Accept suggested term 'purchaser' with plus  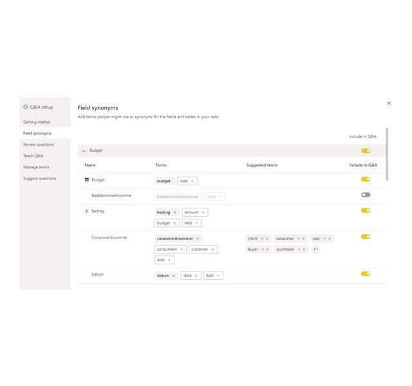[299, 249]
